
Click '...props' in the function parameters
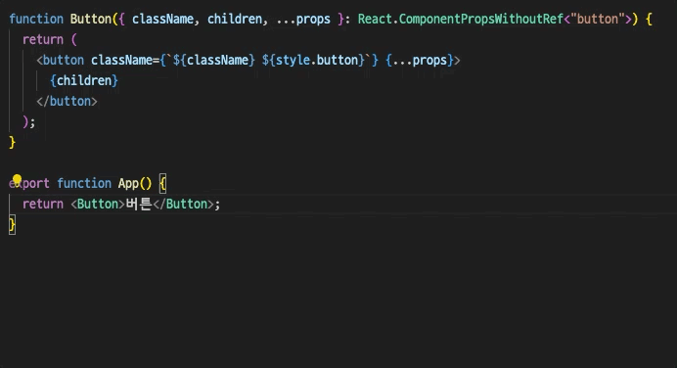coord(303,19)
